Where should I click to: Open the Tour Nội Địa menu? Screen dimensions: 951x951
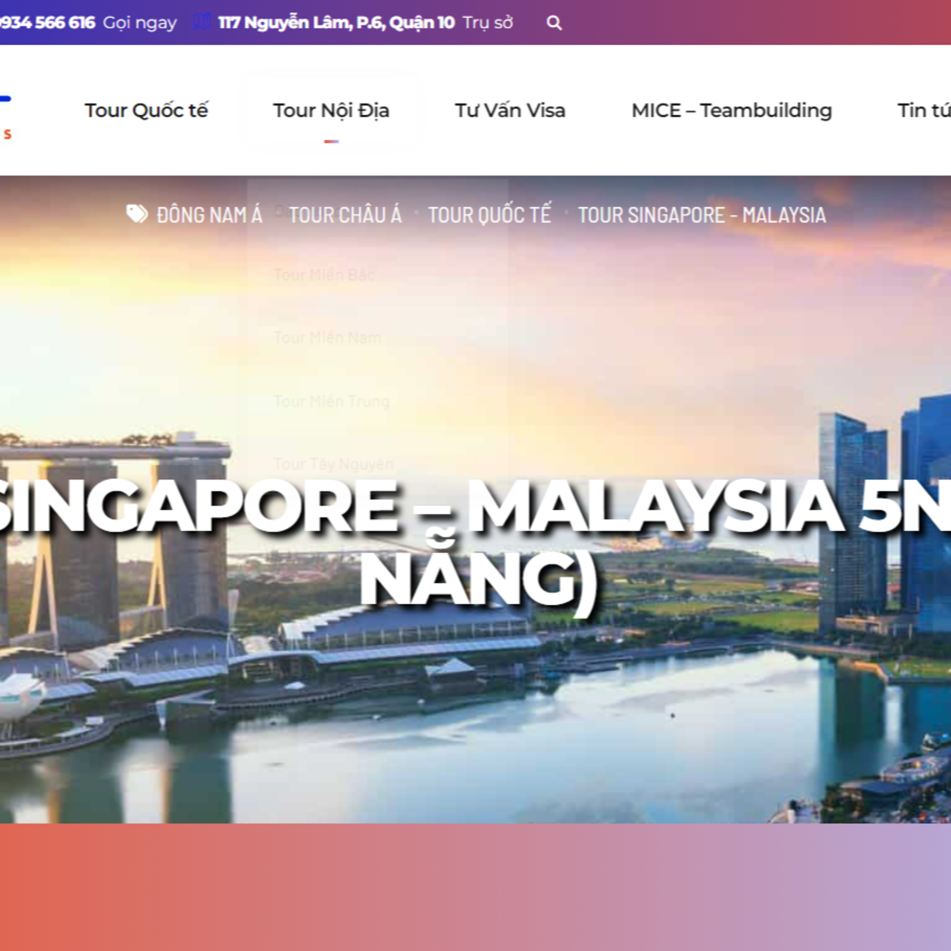(x=331, y=110)
